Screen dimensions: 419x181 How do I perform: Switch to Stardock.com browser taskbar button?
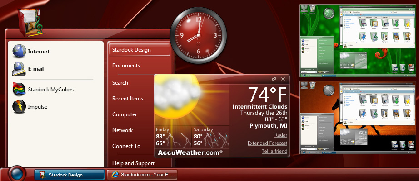[x=142, y=175]
